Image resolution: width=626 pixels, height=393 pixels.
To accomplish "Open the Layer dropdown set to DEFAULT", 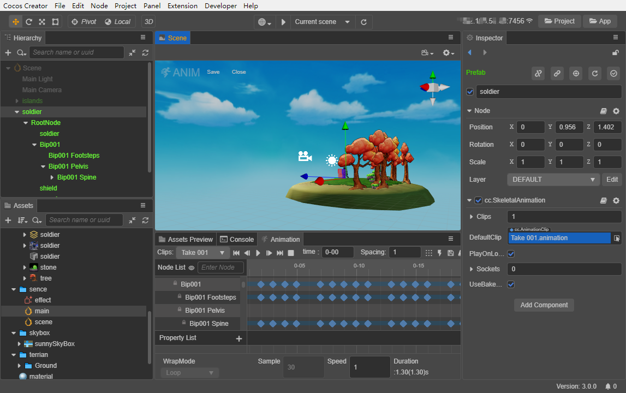I will [x=553, y=179].
